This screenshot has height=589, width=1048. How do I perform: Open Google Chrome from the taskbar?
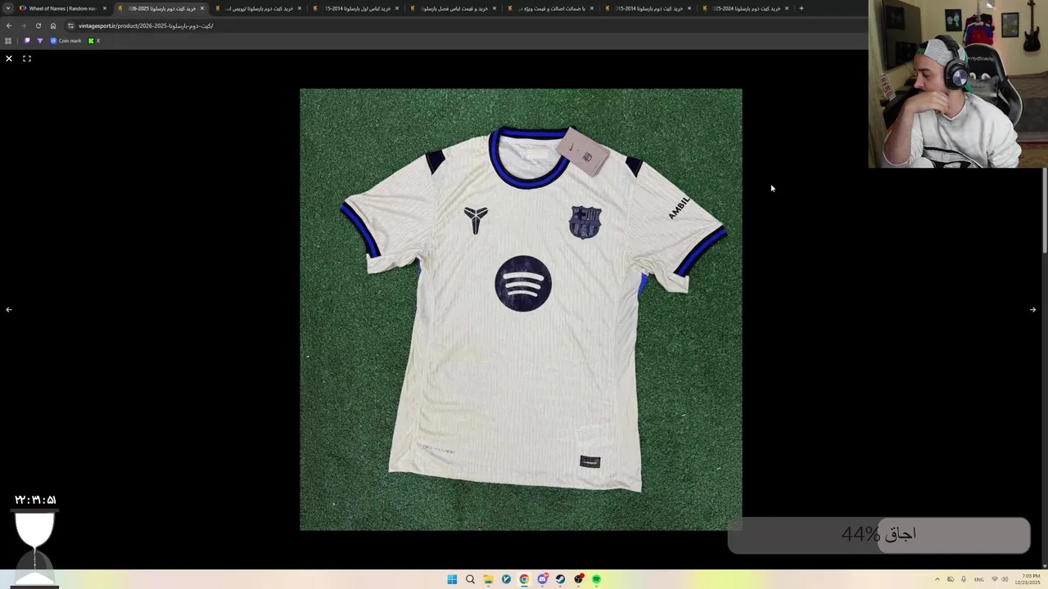click(x=524, y=579)
